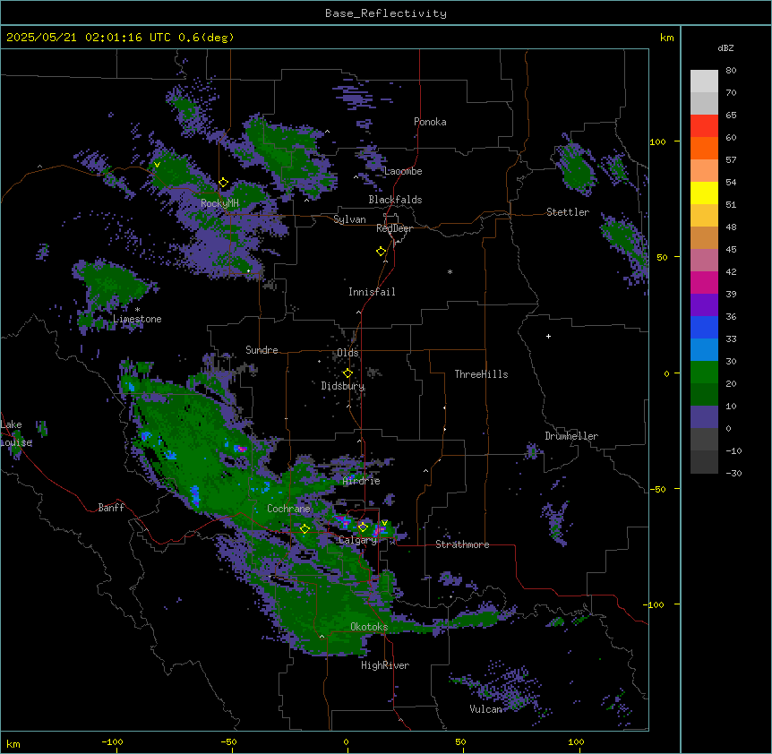Select the dark green 20-10 dBZ legend swatch
The width and height of the screenshot is (772, 754).
pyautogui.click(x=704, y=394)
